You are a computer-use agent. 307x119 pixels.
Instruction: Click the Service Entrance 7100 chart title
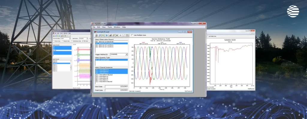(161, 39)
